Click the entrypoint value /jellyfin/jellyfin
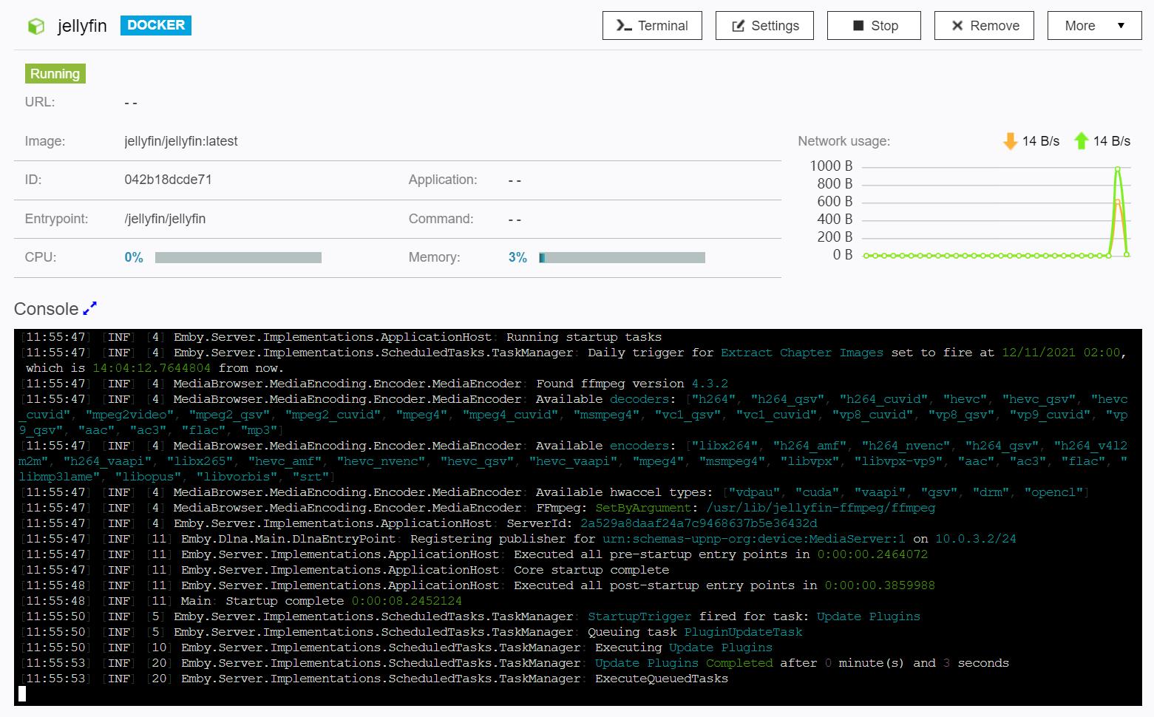The image size is (1154, 717). (x=165, y=219)
